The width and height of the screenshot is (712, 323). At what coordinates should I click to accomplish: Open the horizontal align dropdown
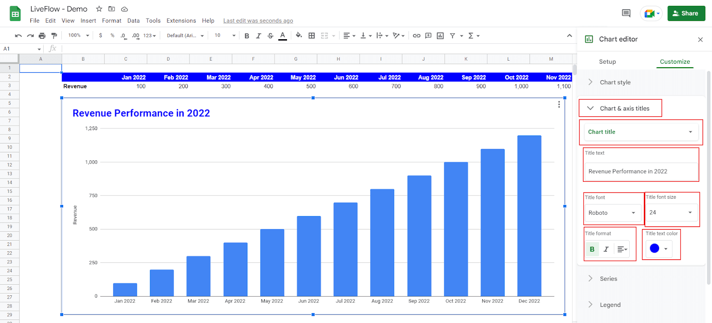349,36
